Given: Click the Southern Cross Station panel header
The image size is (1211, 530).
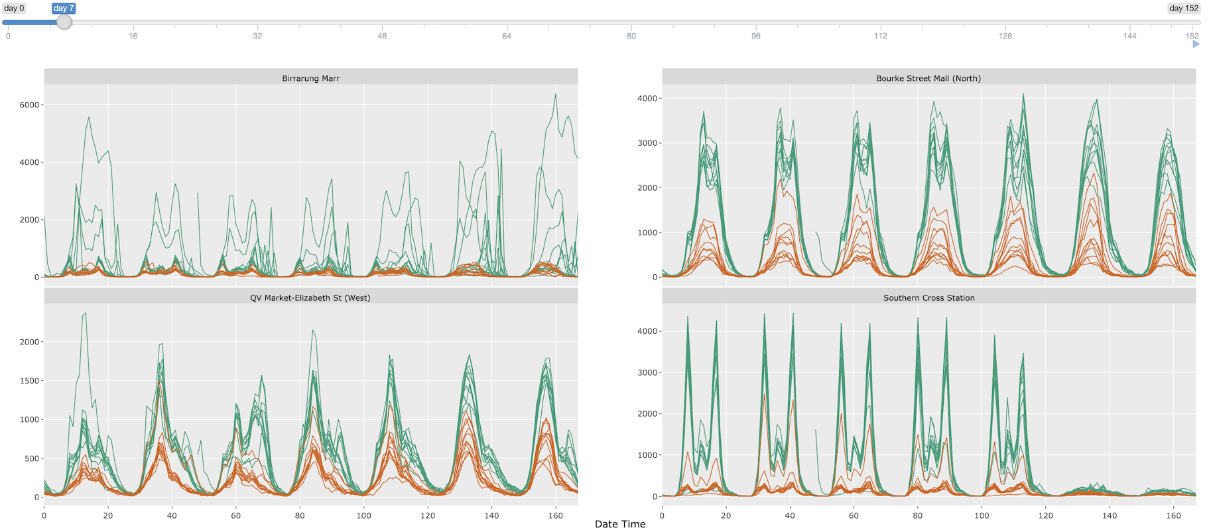Looking at the screenshot, I should (928, 298).
